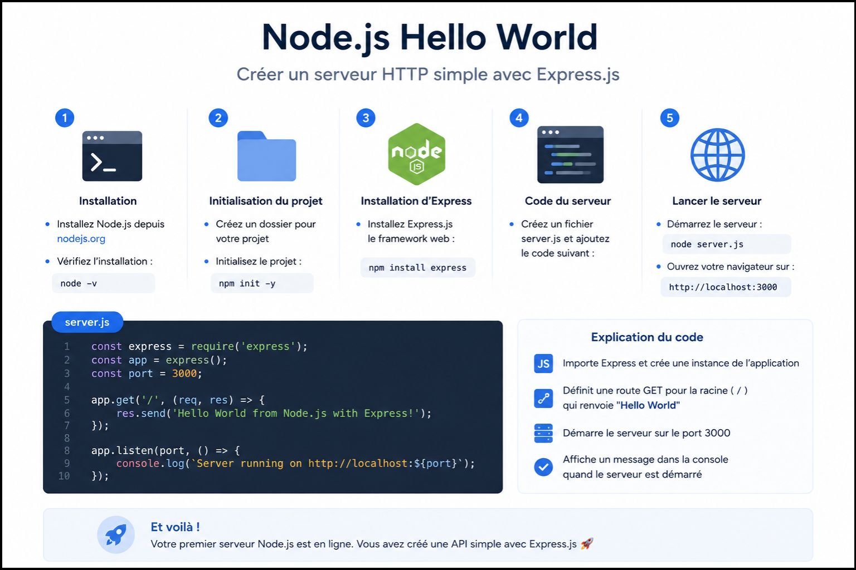Click bold "Hello World" in the explanation
The width and height of the screenshot is (856, 570).
click(648, 405)
